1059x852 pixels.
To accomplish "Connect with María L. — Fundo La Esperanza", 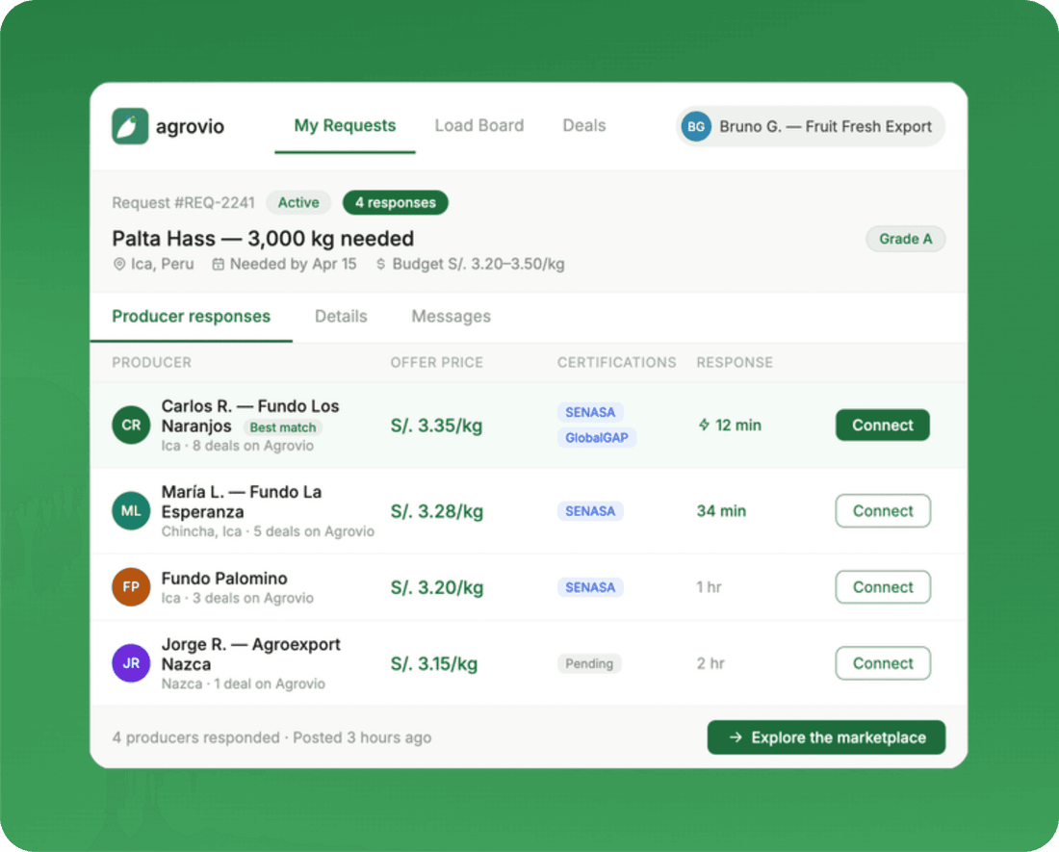I will [883, 511].
